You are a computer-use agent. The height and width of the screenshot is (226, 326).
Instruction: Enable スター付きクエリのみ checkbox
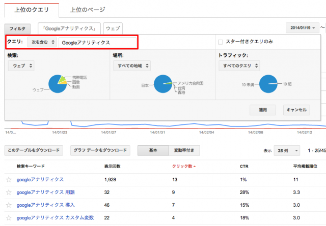[x=221, y=42]
